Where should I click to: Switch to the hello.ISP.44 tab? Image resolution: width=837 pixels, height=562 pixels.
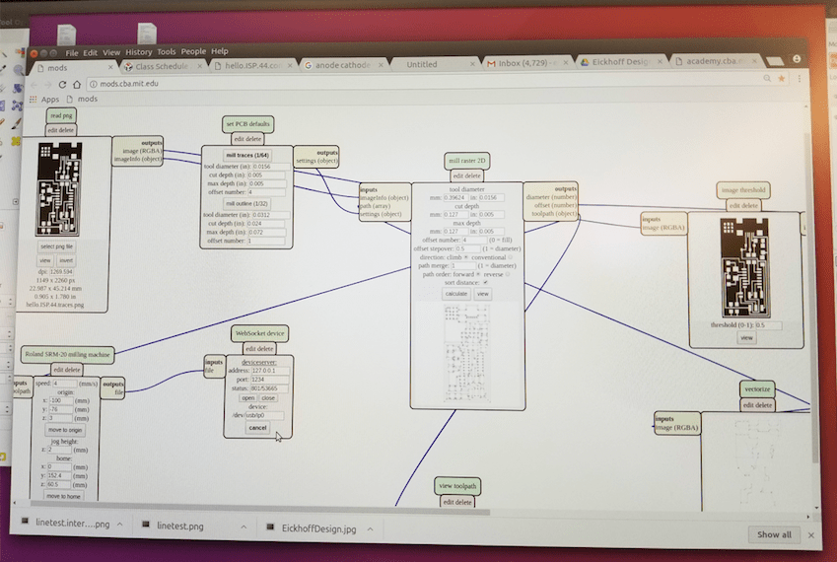(x=253, y=65)
